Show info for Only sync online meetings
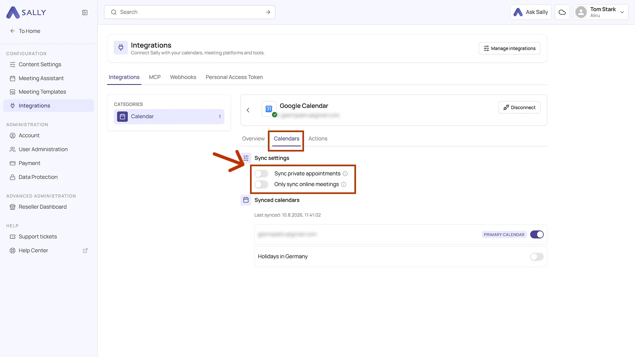The height and width of the screenshot is (357, 635). pos(344,184)
